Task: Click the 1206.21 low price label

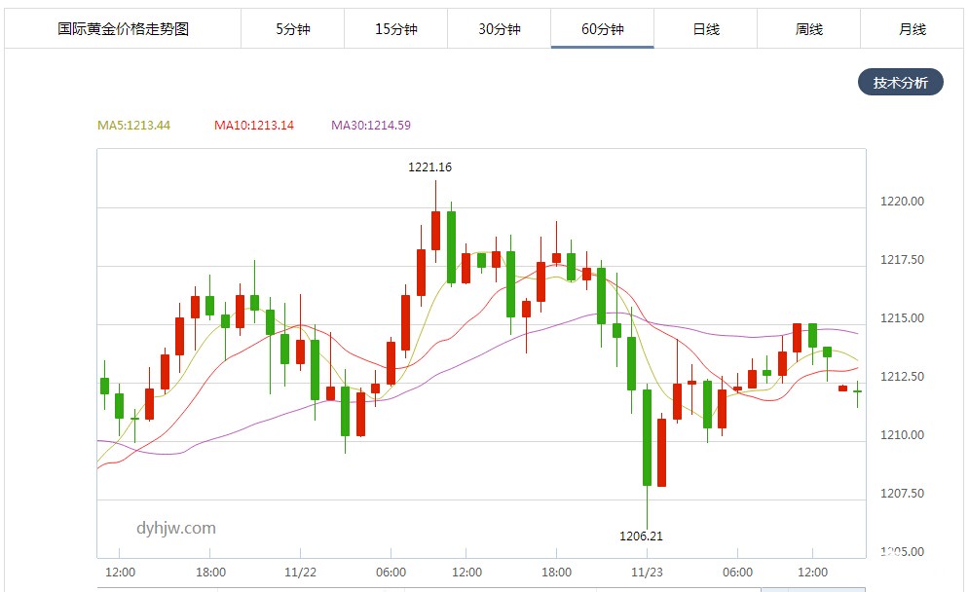Action: click(641, 536)
